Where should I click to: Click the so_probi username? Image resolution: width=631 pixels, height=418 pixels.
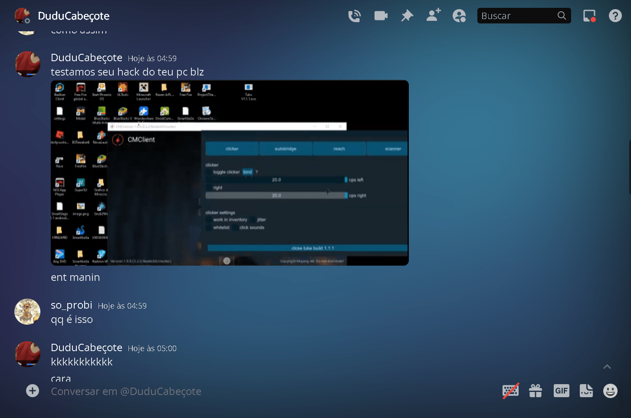click(x=72, y=305)
